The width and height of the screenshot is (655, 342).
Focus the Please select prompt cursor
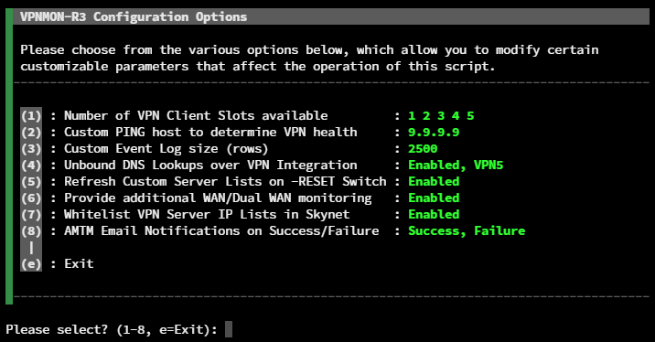(229, 329)
